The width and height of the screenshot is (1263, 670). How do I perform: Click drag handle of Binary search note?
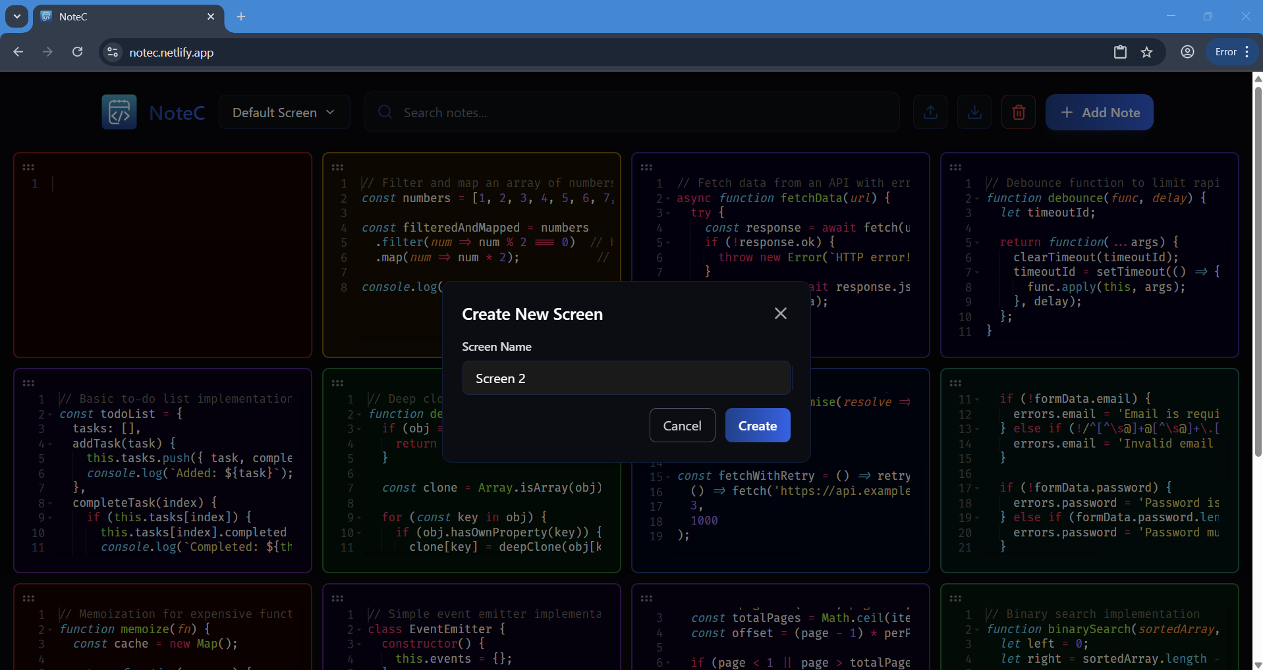click(955, 598)
